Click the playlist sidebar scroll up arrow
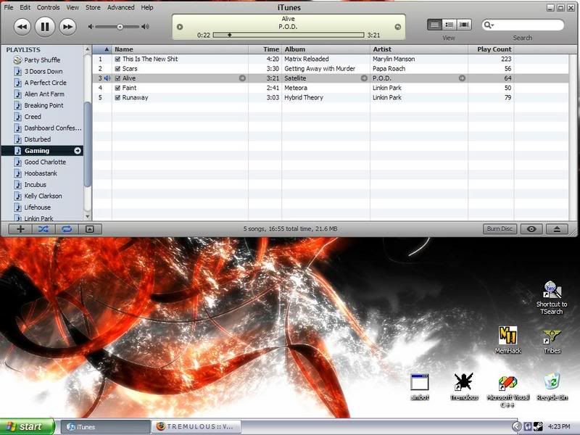Screen dimensions: 580x435 88,49
